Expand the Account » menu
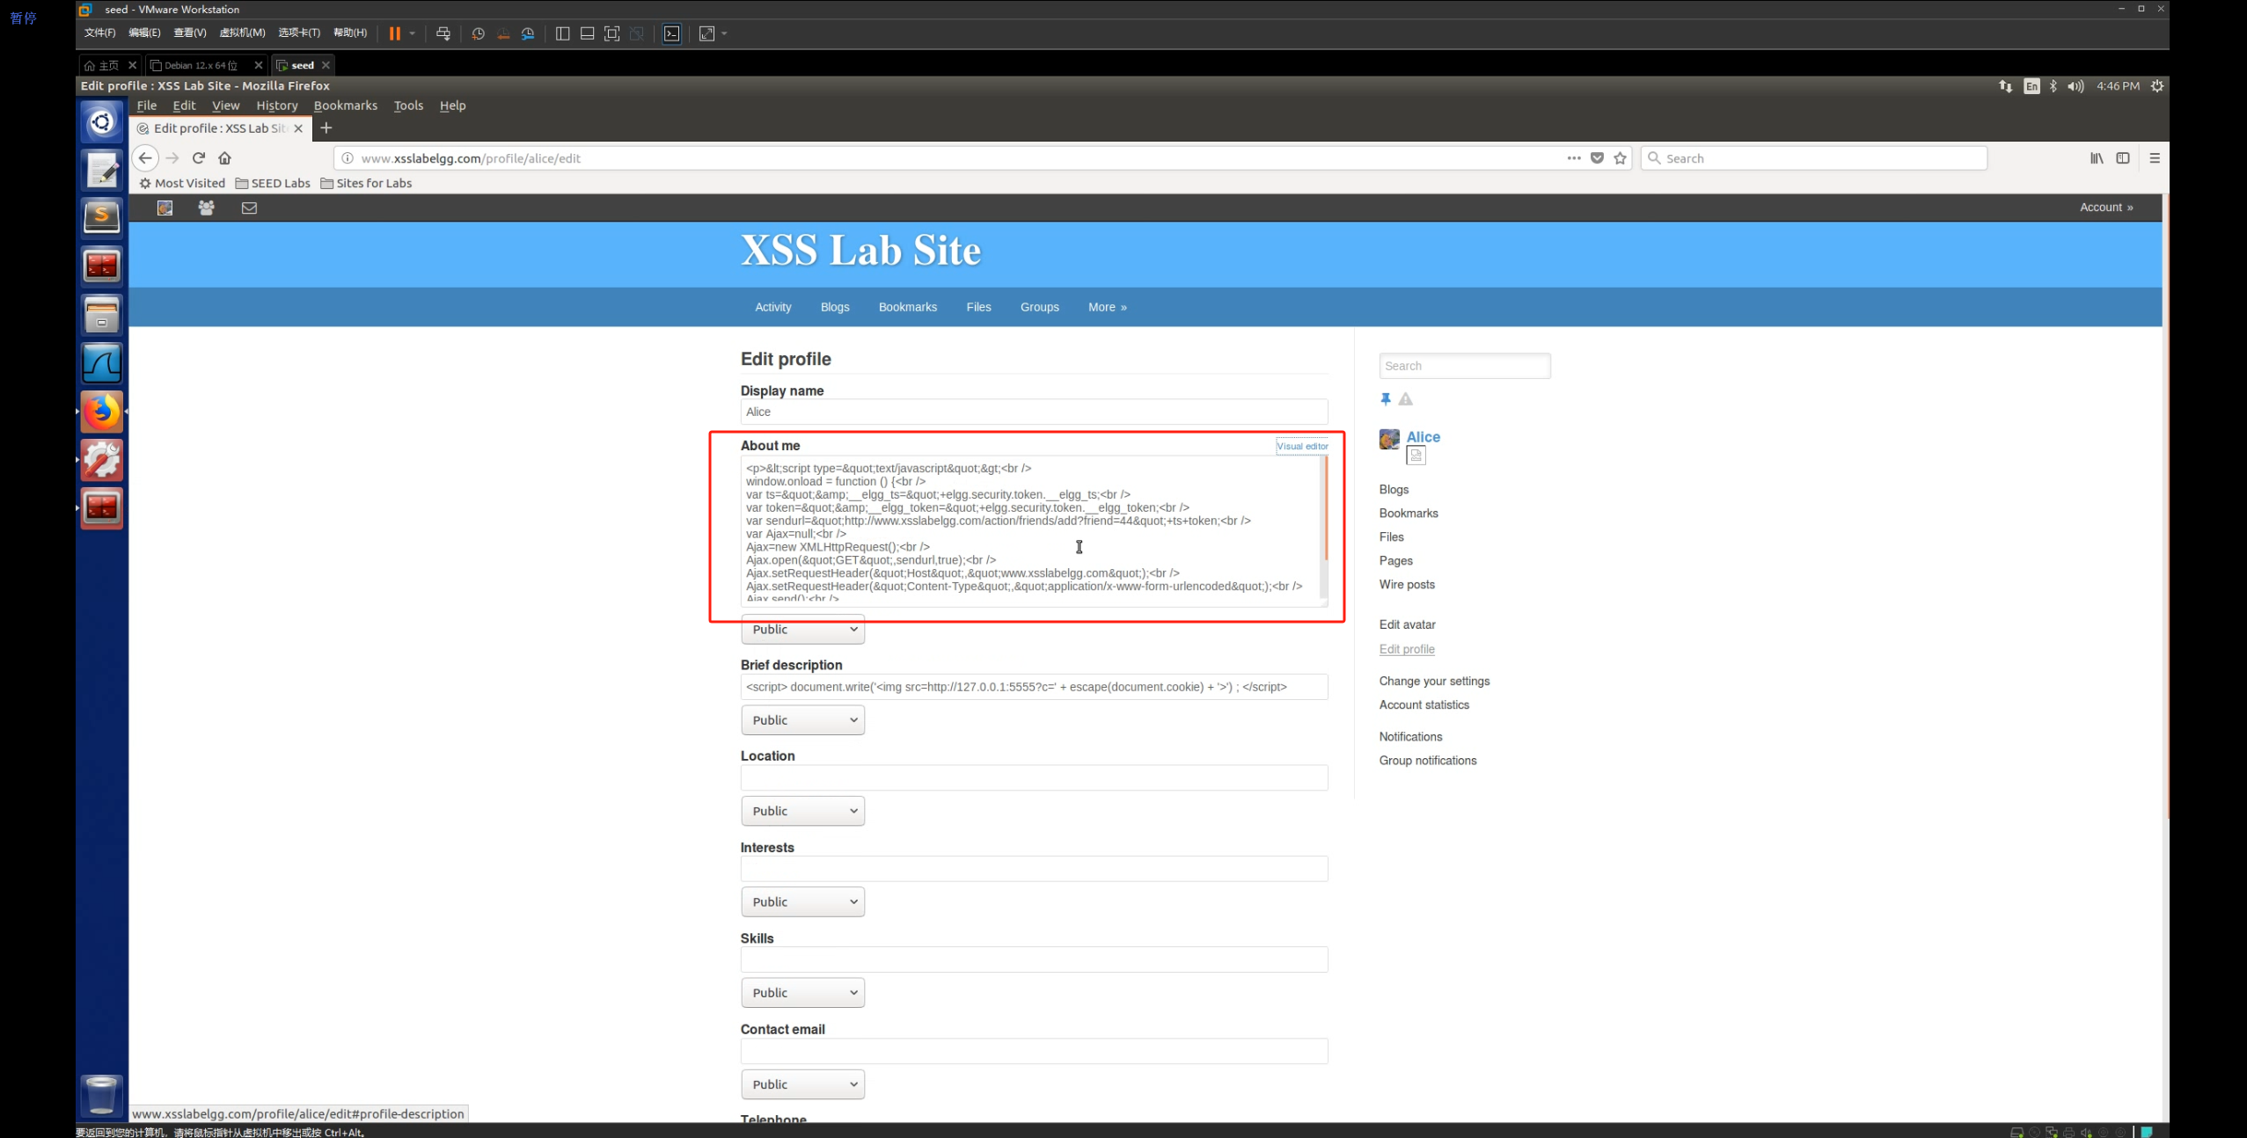This screenshot has height=1138, width=2247. [x=2105, y=208]
